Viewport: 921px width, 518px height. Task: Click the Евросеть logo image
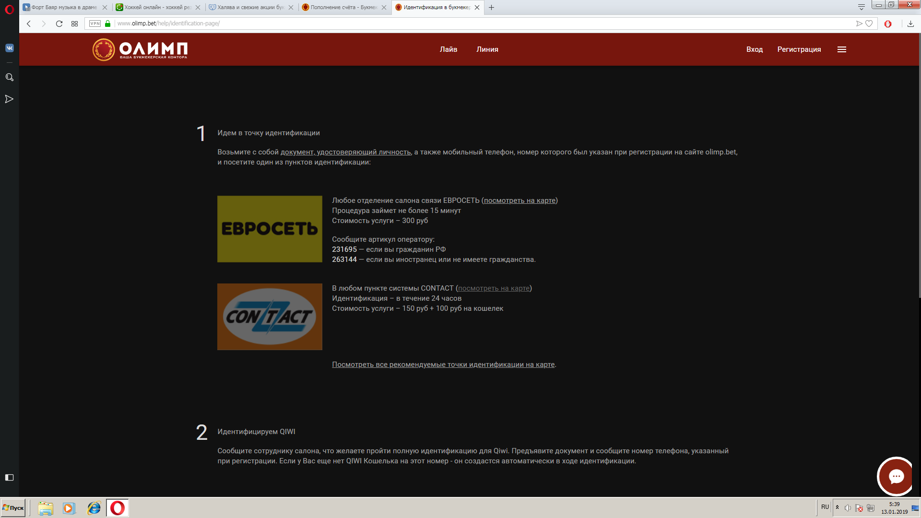click(270, 229)
